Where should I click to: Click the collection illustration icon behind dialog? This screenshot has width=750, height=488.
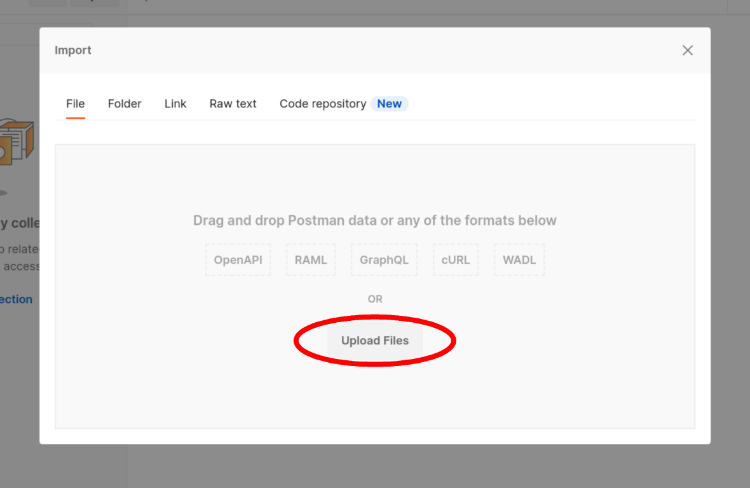tap(17, 142)
